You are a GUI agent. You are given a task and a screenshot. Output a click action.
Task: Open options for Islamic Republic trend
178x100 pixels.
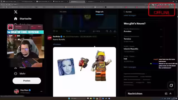[x=161, y=47]
